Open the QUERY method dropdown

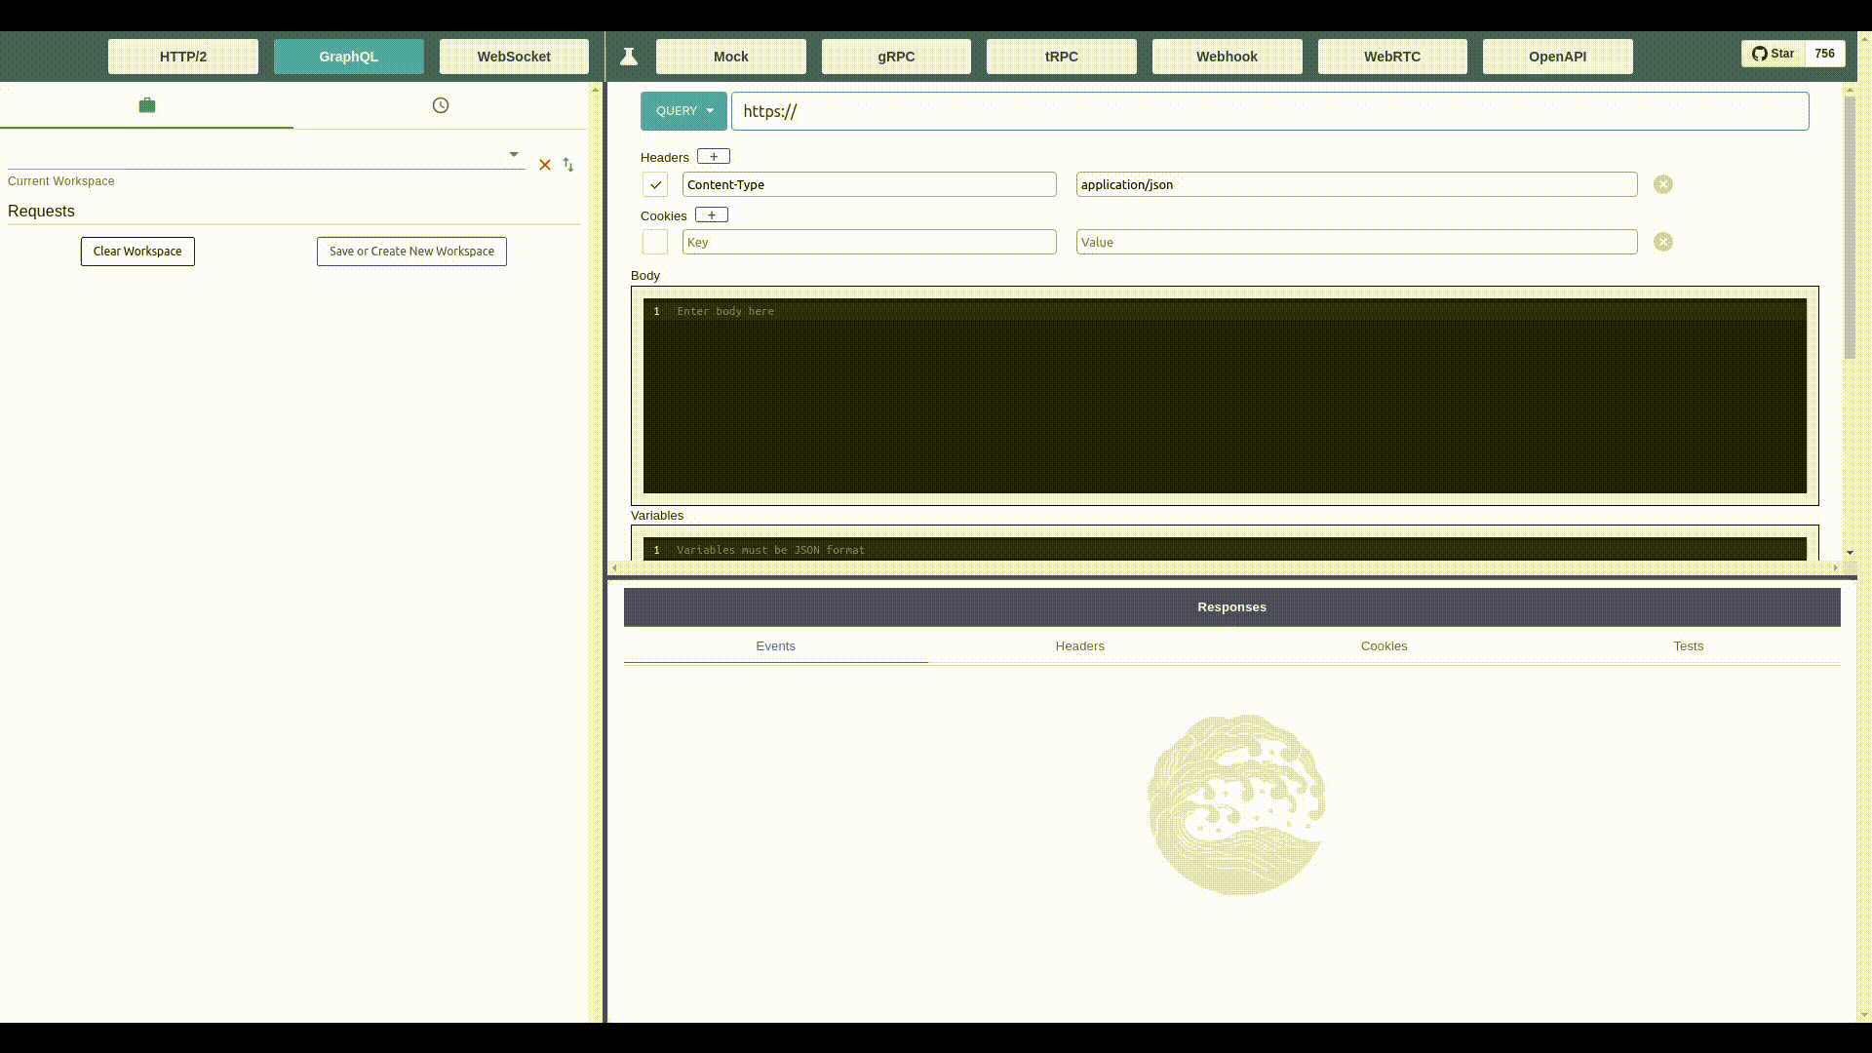[683, 111]
